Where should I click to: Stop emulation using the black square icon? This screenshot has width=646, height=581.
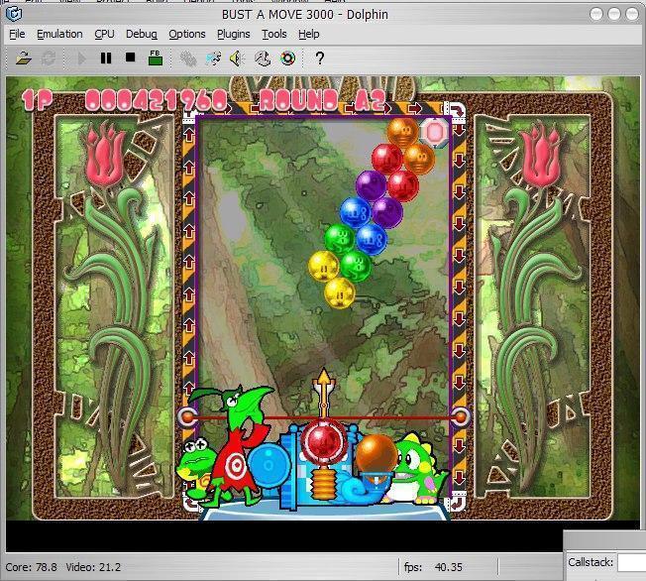click(x=130, y=58)
